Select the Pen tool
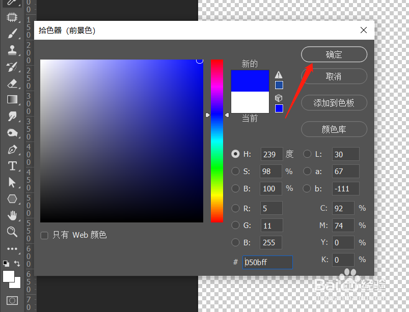This screenshot has width=409, height=312. 12,150
